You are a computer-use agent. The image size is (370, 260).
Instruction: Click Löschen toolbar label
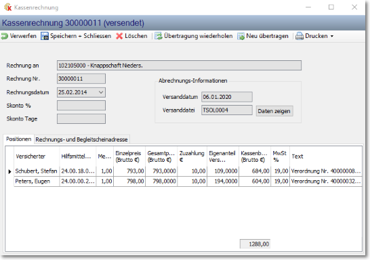(136, 36)
